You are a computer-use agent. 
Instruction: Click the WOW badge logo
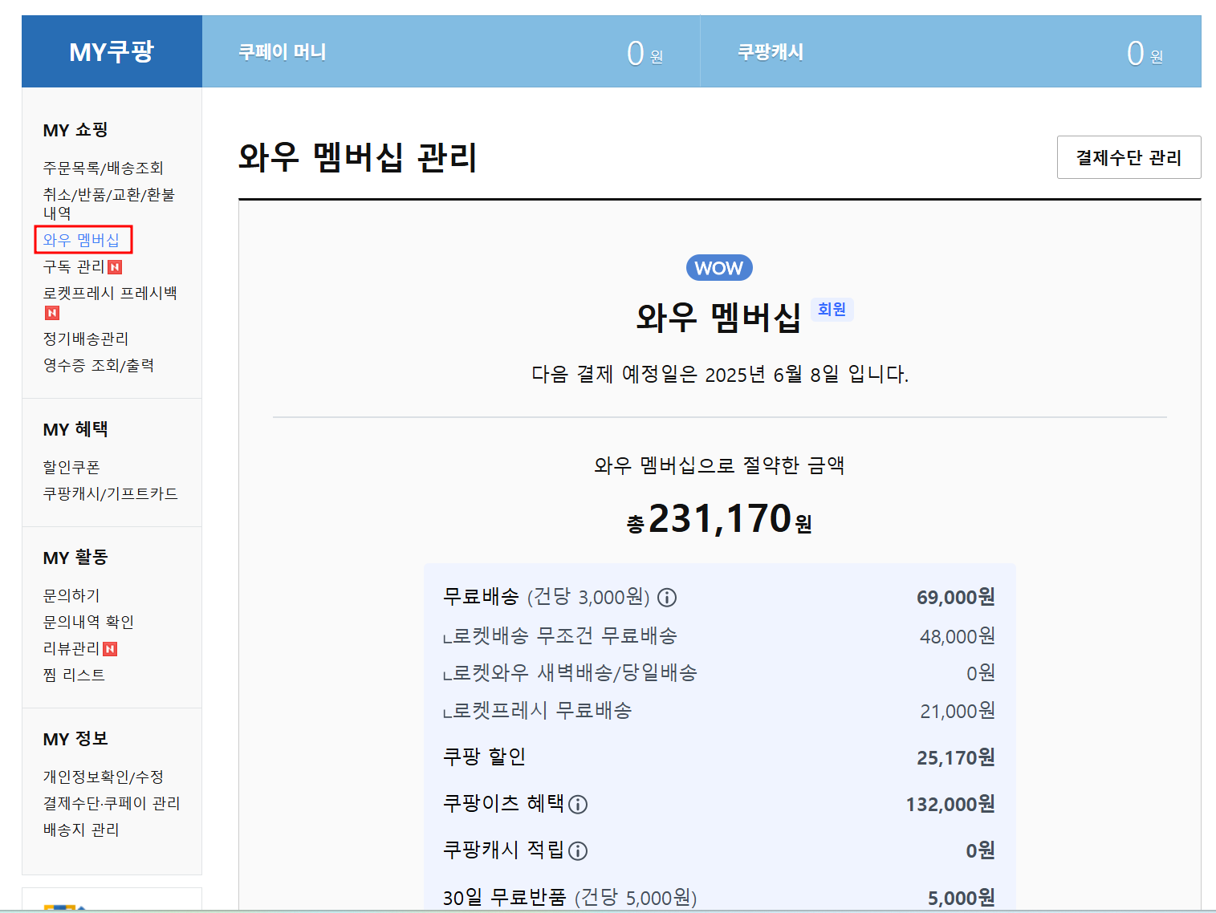click(719, 268)
